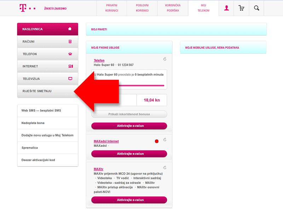Open the Telefon service link
283x212 pixels.
99,60
